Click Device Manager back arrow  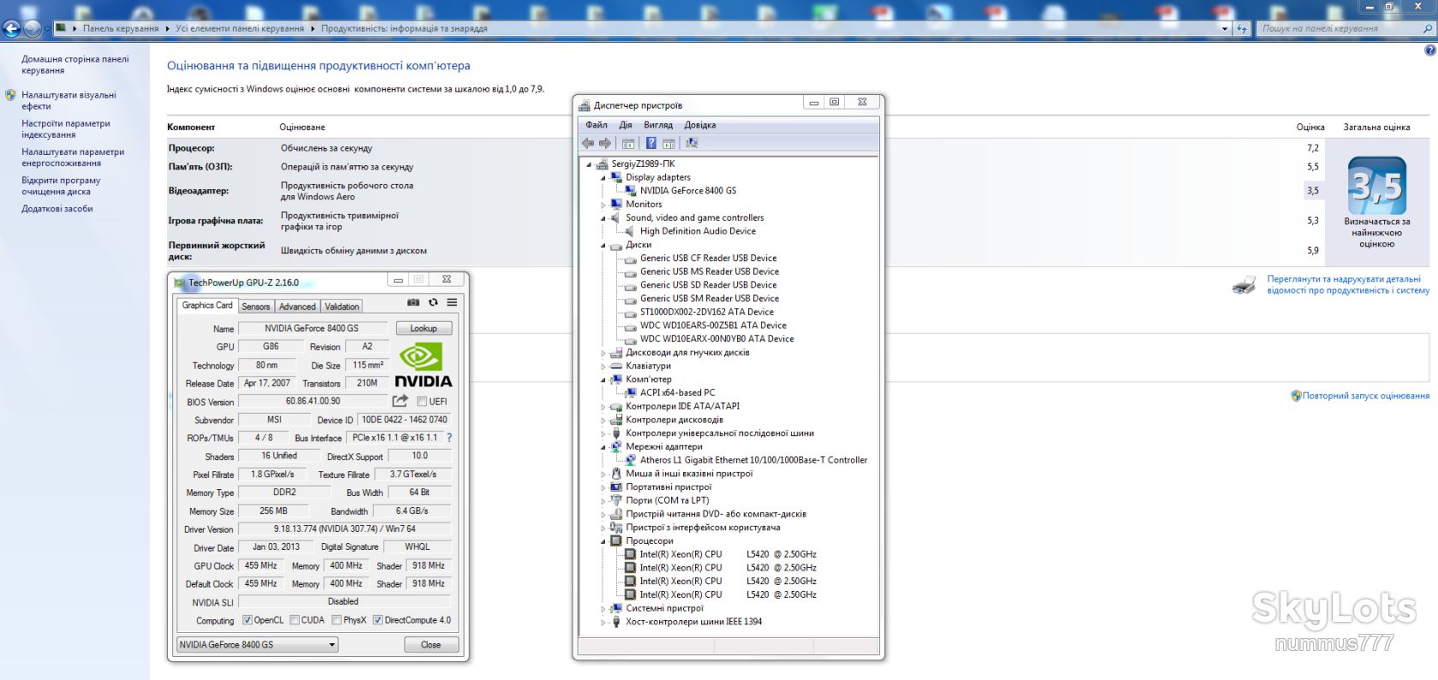coord(588,143)
